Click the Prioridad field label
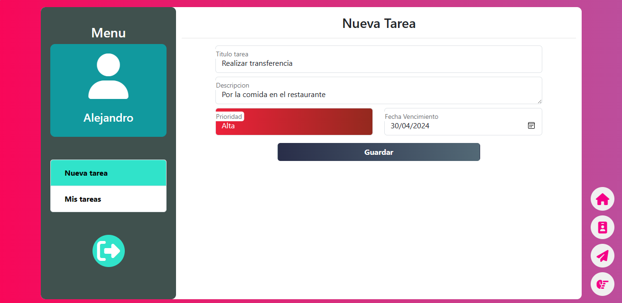The width and height of the screenshot is (622, 303). (x=229, y=116)
